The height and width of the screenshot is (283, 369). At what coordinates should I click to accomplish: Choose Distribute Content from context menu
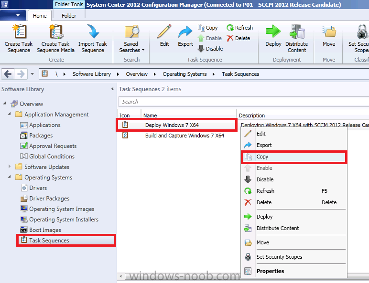tap(293, 228)
